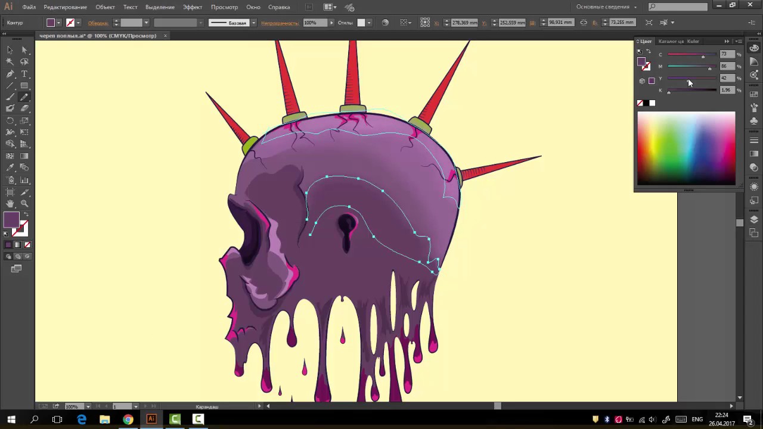This screenshot has height=429, width=763.
Task: Select the Zoom magnifier tool
Action: 24,204
